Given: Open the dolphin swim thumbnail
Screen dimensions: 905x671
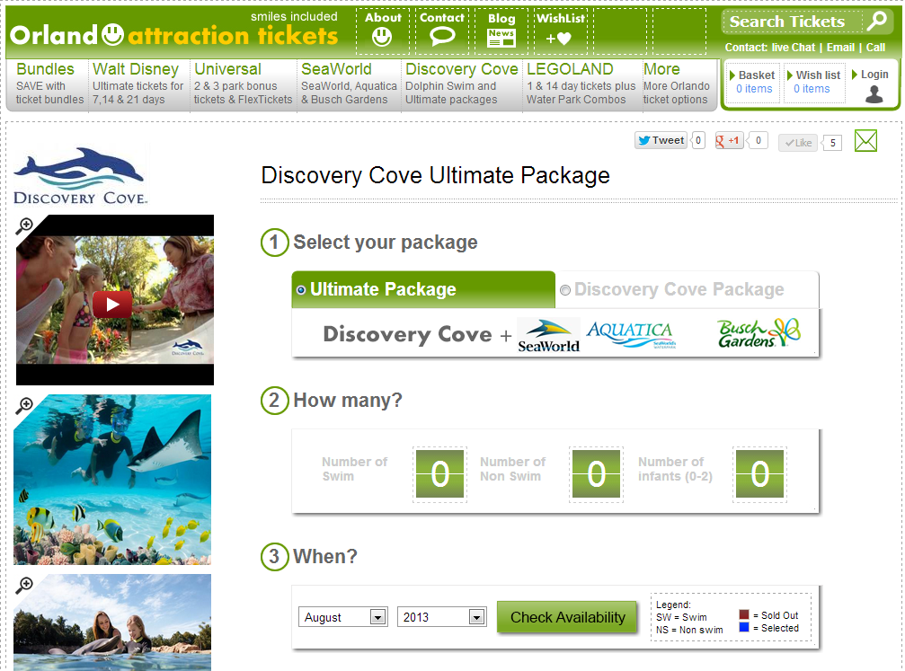Looking at the screenshot, I should [x=112, y=622].
